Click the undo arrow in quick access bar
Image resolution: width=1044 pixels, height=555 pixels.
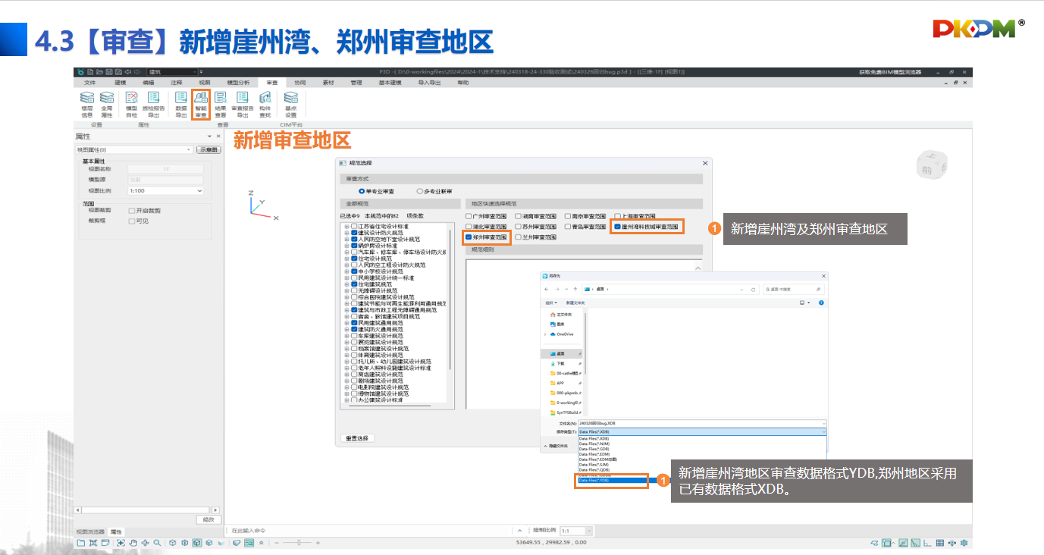pos(129,71)
